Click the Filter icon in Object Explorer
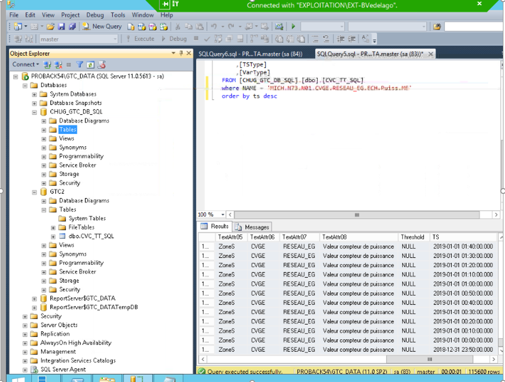This screenshot has width=505, height=382. [x=80, y=65]
